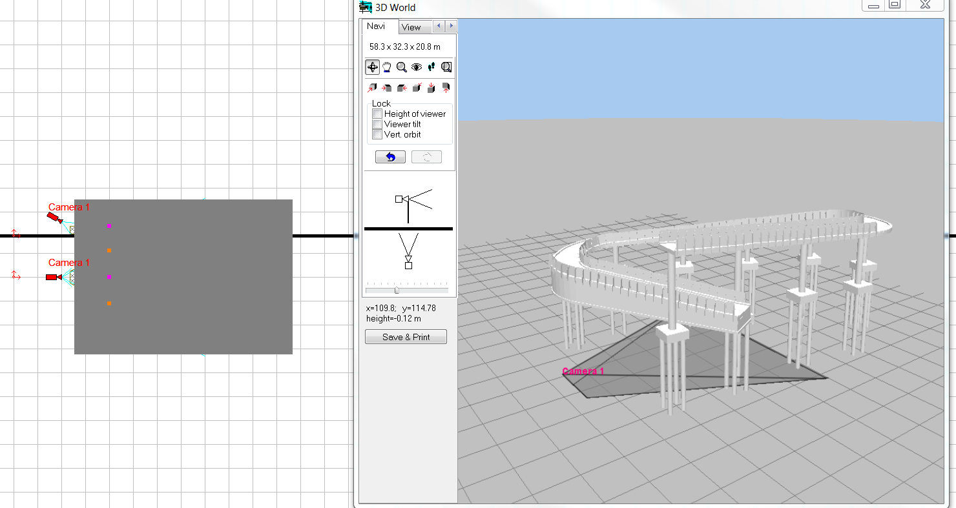
Task: Select topmost magenta square marker in plan
Action: click(x=109, y=226)
